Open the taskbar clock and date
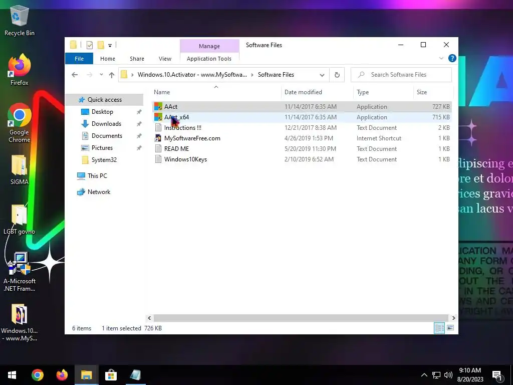The width and height of the screenshot is (513, 385). point(470,375)
